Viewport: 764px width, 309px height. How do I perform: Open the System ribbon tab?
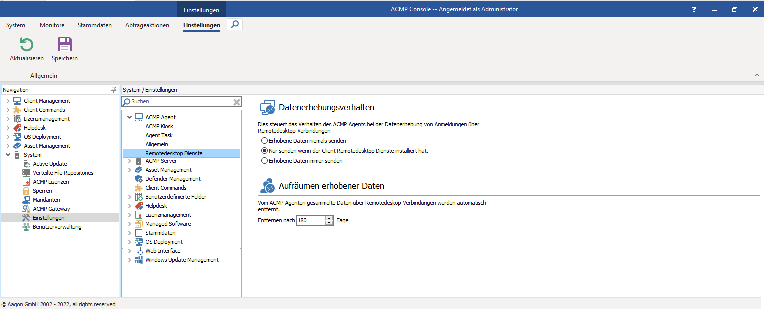pyautogui.click(x=16, y=25)
